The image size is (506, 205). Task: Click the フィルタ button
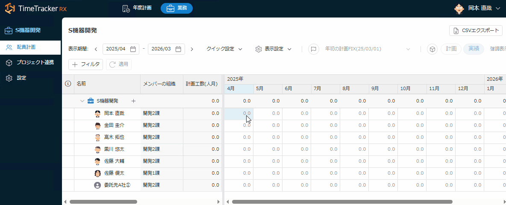(85, 64)
